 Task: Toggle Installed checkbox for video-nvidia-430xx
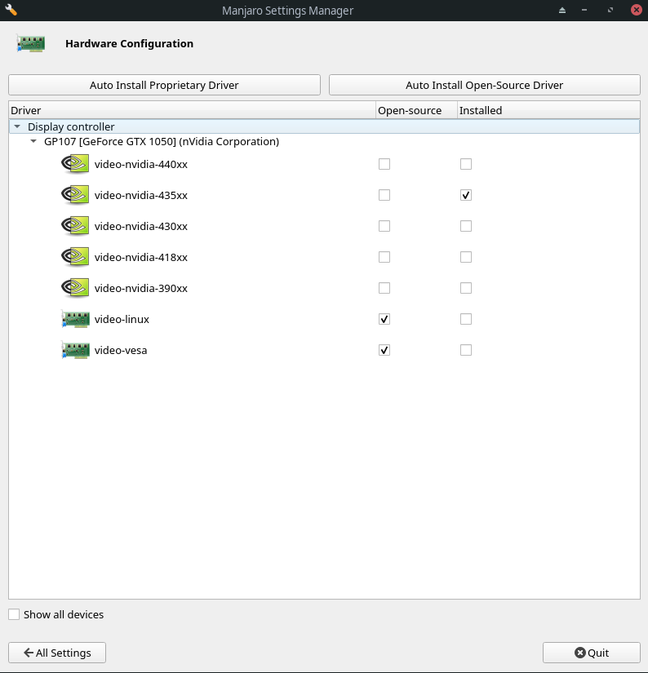point(466,226)
